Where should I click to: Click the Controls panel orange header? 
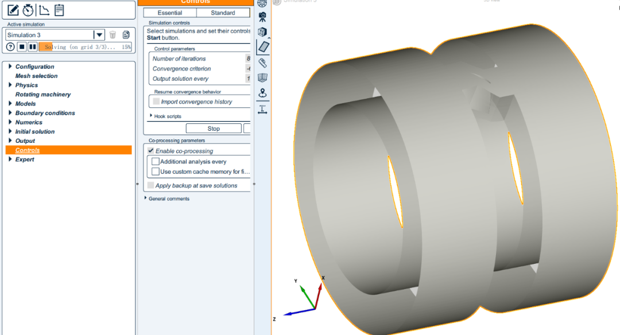tap(196, 2)
